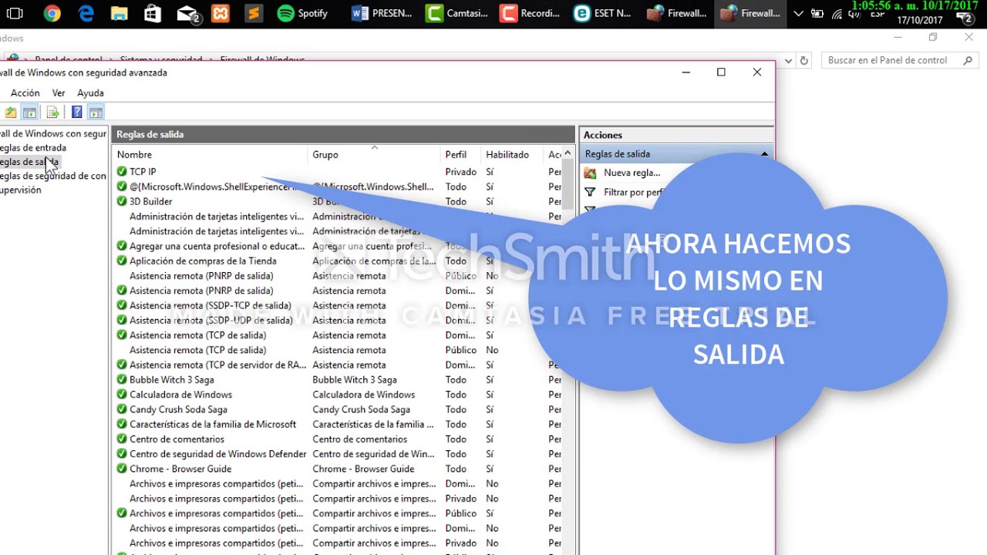
Task: Select Reglas de entrada in the tree
Action: pos(33,147)
